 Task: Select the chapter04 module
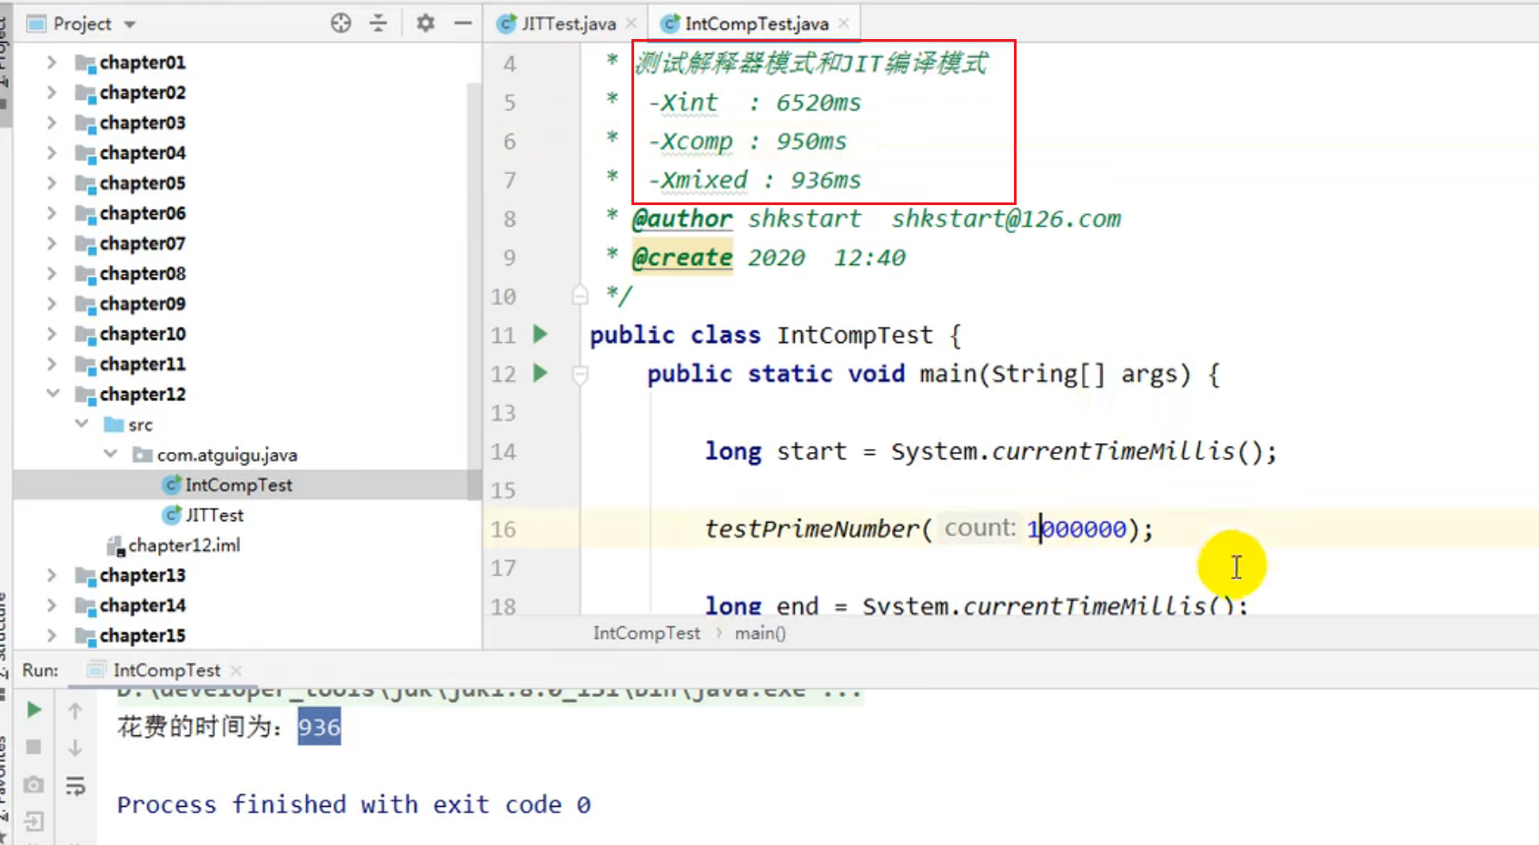pyautogui.click(x=142, y=152)
